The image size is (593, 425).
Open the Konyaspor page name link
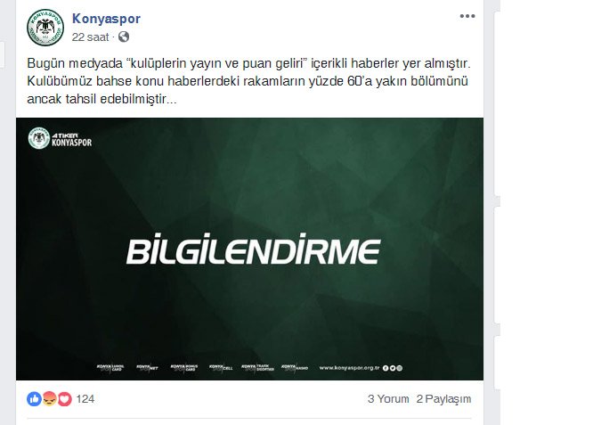[106, 19]
